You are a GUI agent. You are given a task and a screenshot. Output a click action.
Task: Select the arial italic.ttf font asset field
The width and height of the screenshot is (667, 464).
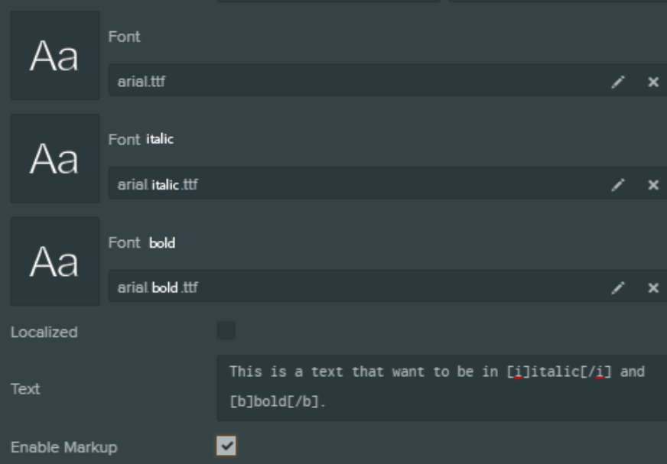pos(357,183)
